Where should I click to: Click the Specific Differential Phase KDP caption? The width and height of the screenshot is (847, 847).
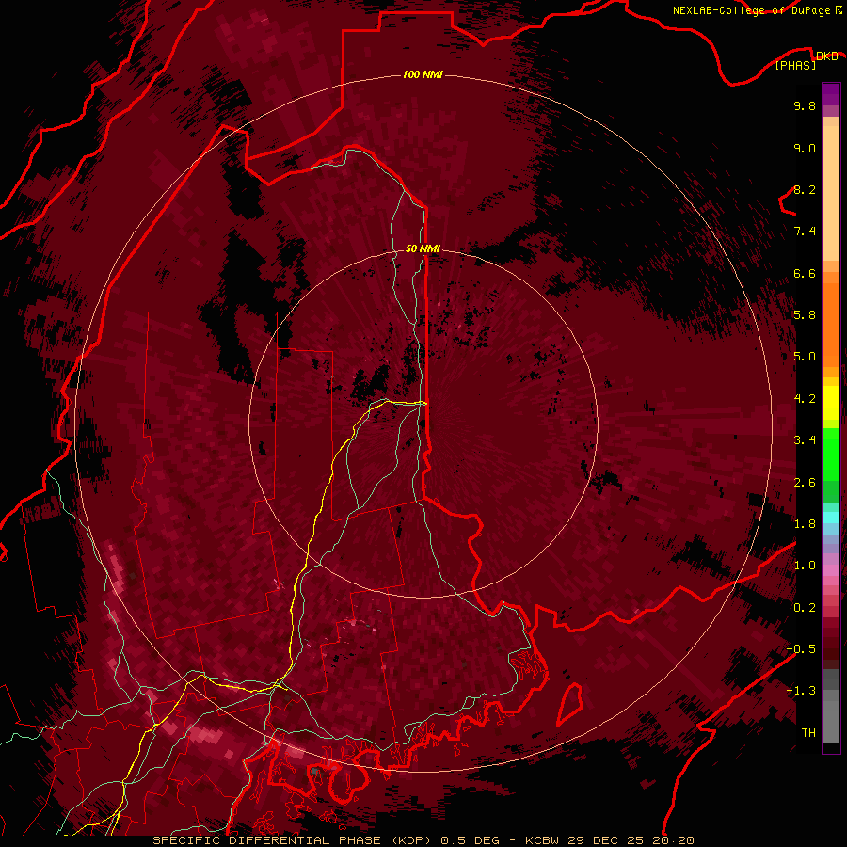point(294,840)
